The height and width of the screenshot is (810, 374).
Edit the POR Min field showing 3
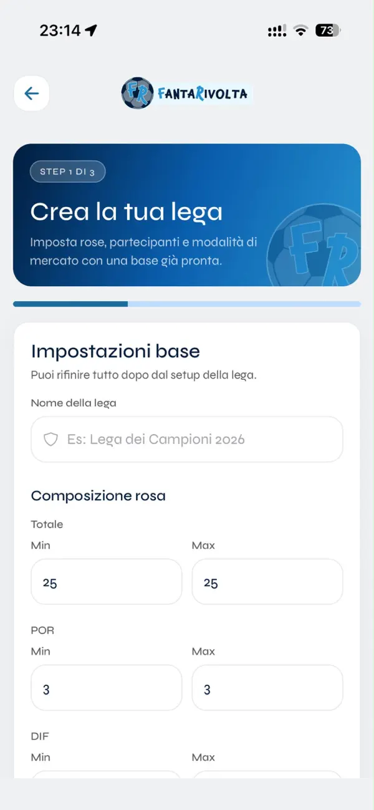pyautogui.click(x=107, y=688)
